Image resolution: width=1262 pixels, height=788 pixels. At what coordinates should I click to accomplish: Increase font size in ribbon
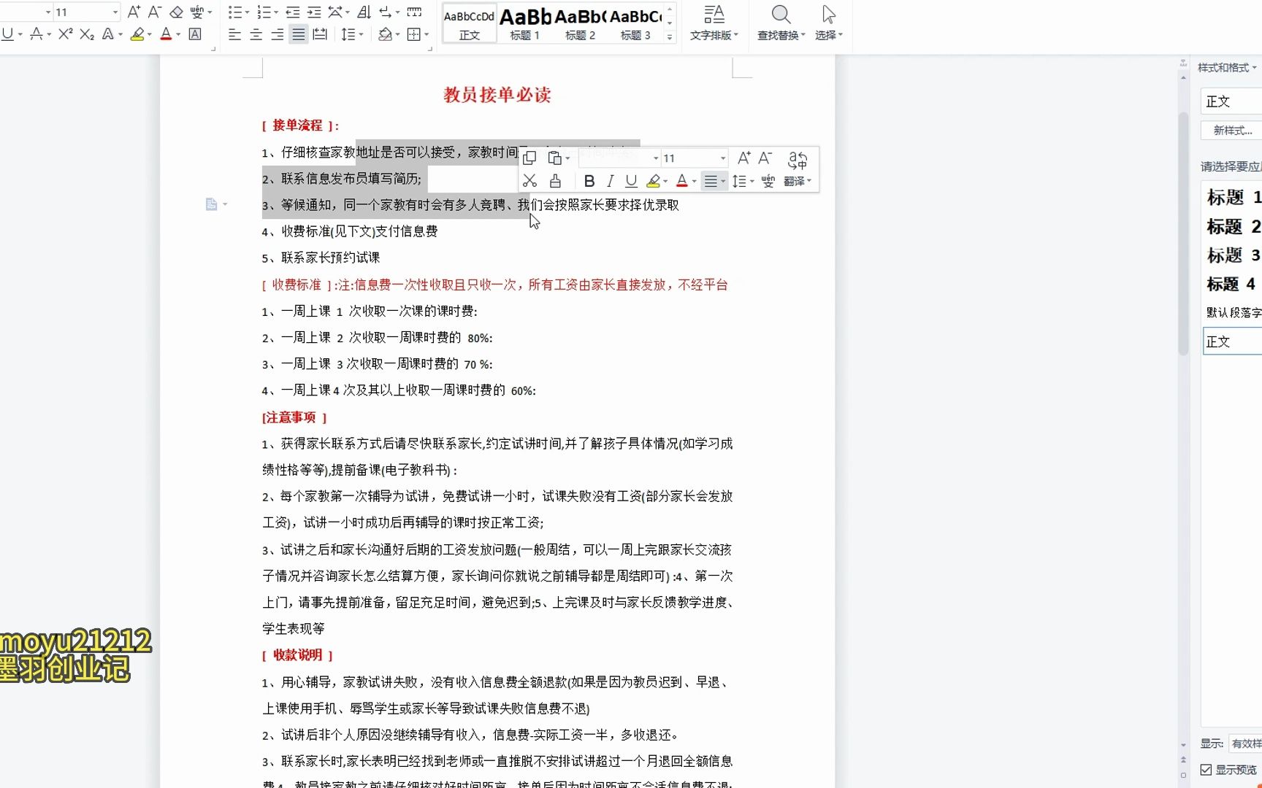coord(134,12)
